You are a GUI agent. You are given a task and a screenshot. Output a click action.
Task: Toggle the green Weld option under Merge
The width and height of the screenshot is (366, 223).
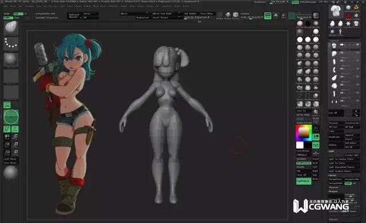(x=348, y=183)
